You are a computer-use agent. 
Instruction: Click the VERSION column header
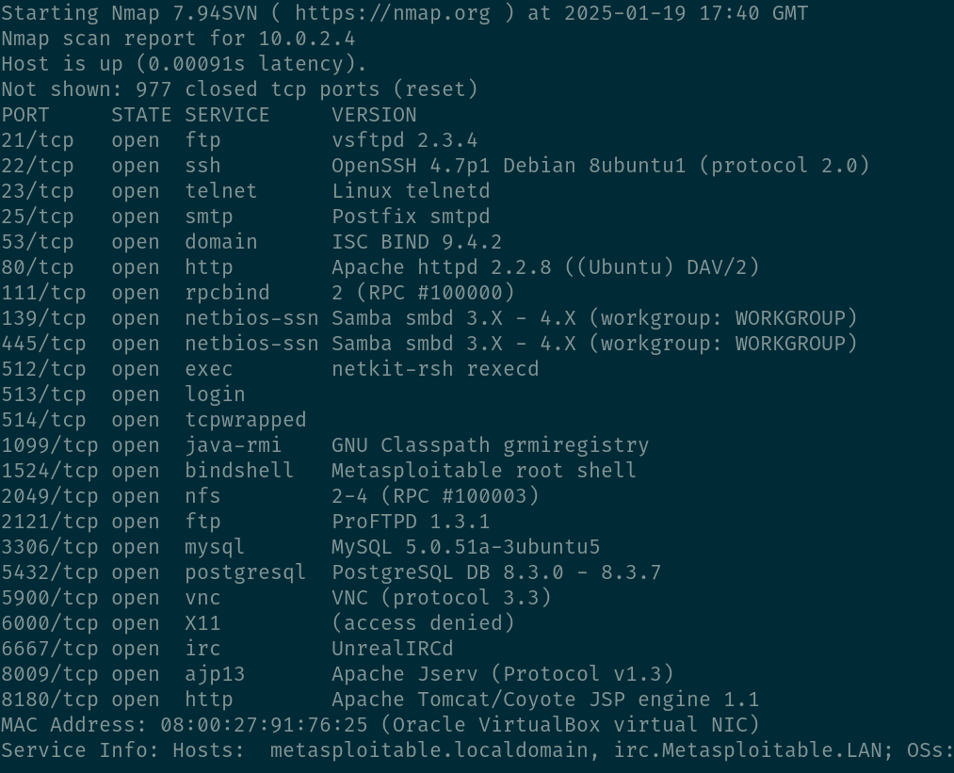click(374, 115)
